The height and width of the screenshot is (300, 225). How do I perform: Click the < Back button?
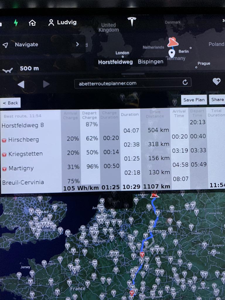point(11,103)
